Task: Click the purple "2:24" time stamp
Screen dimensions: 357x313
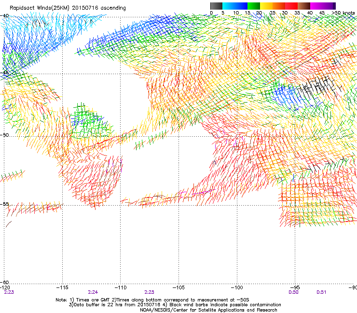Action: point(93,292)
